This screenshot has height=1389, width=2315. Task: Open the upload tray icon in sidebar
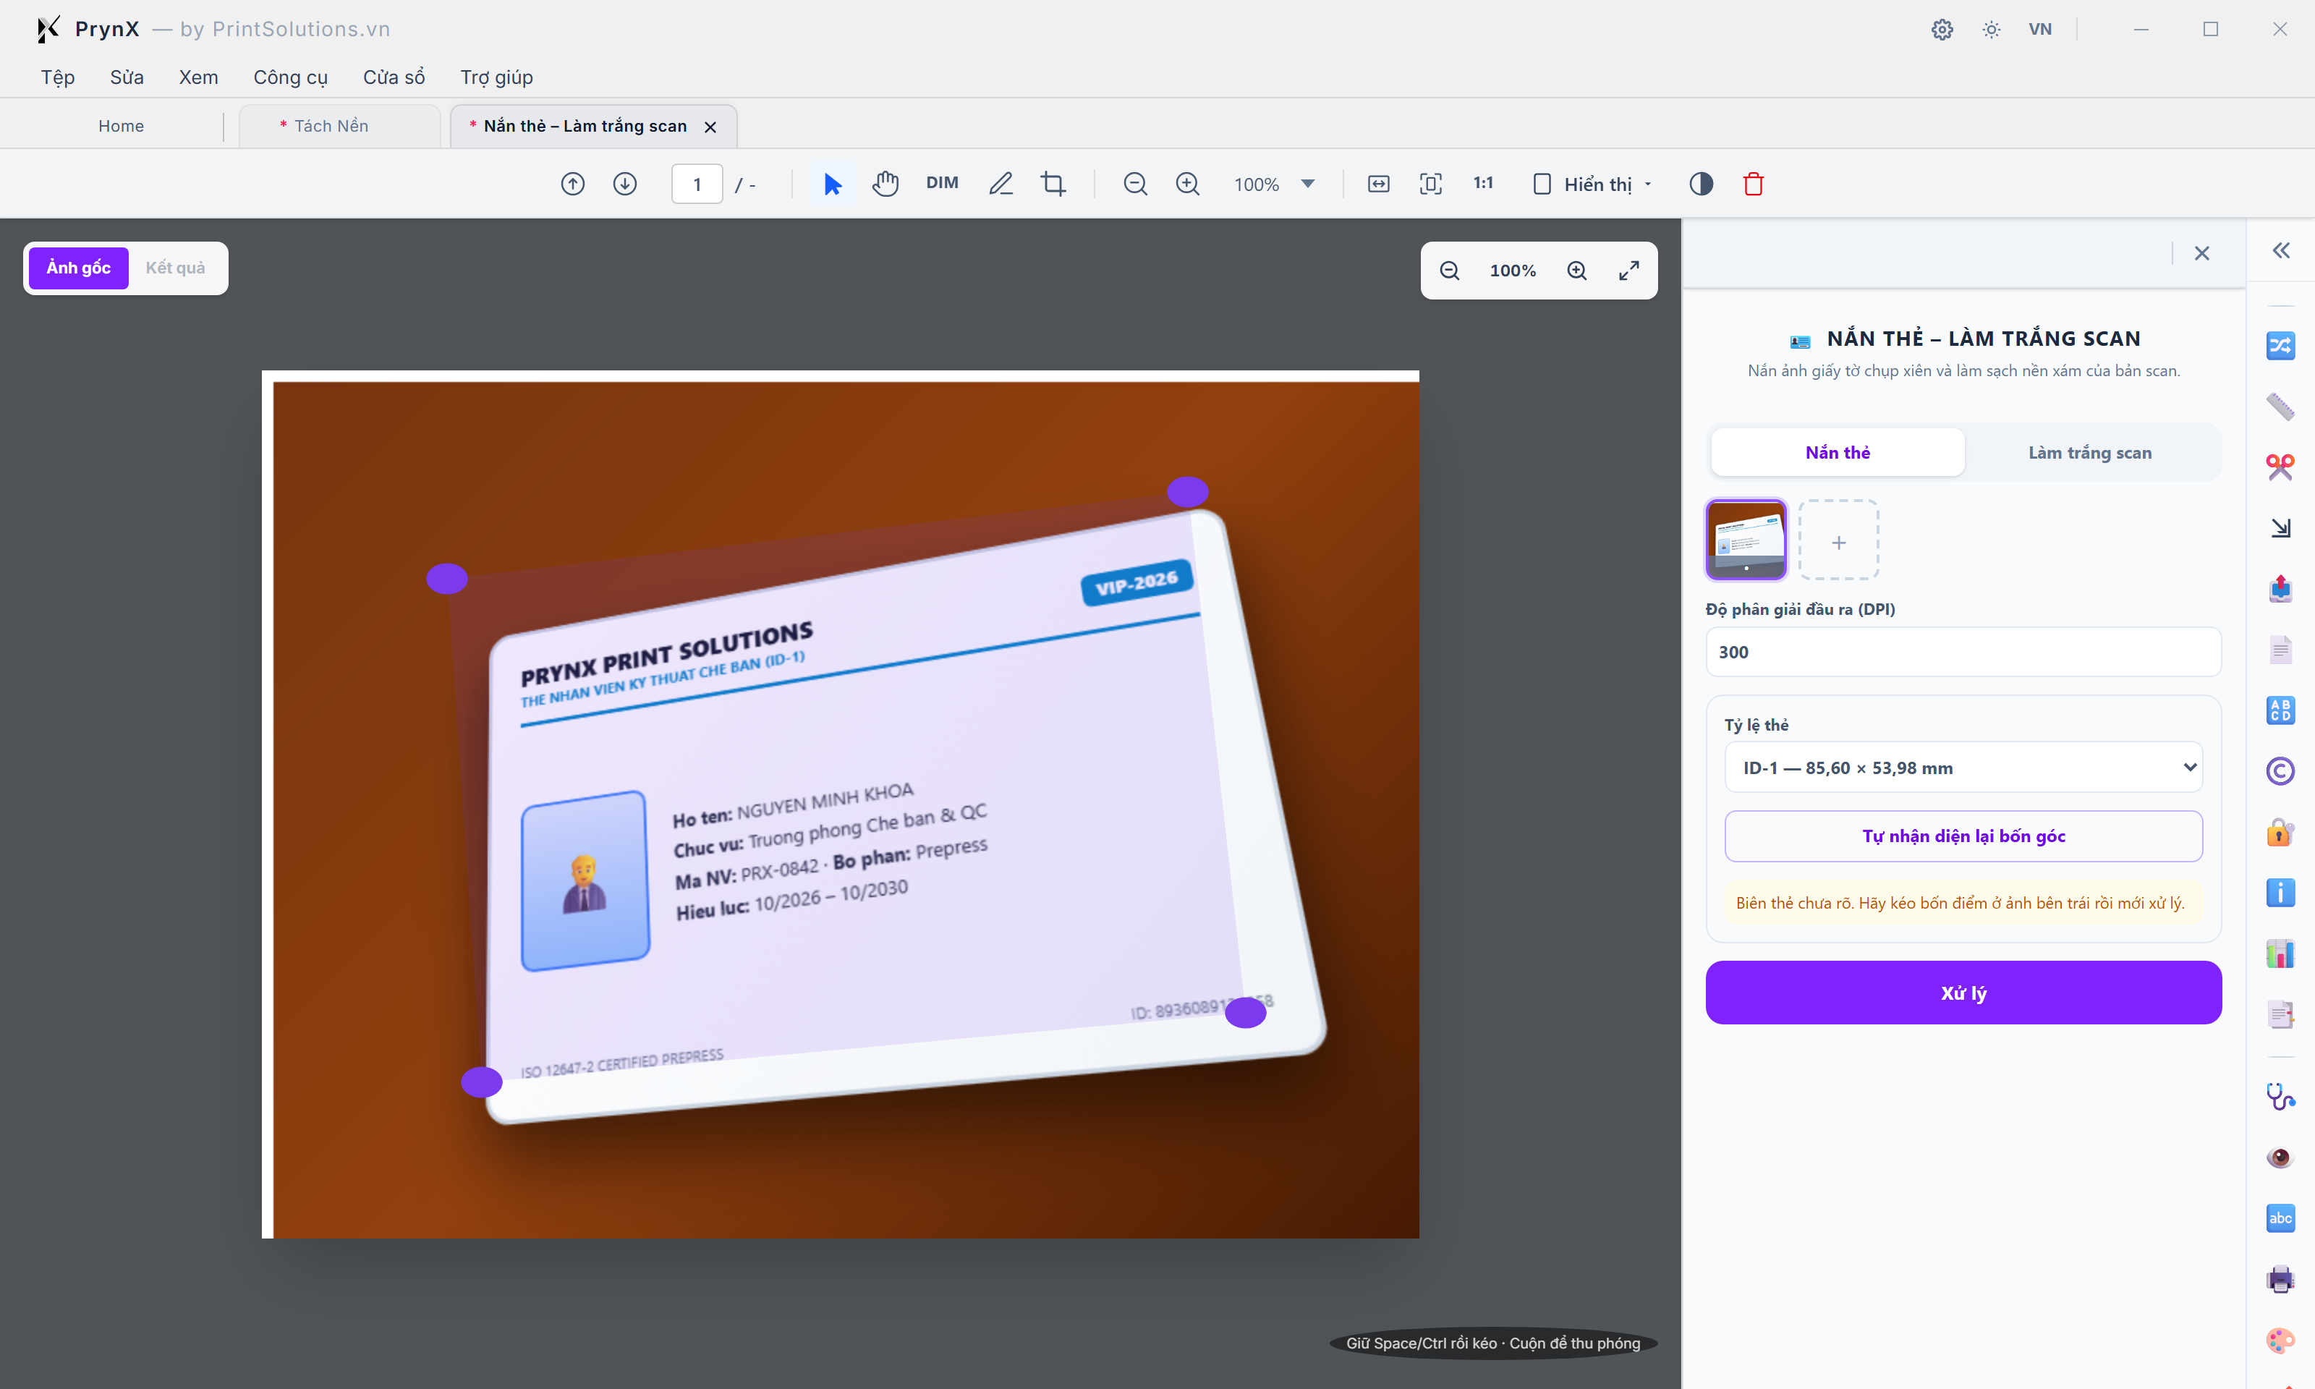click(2280, 589)
